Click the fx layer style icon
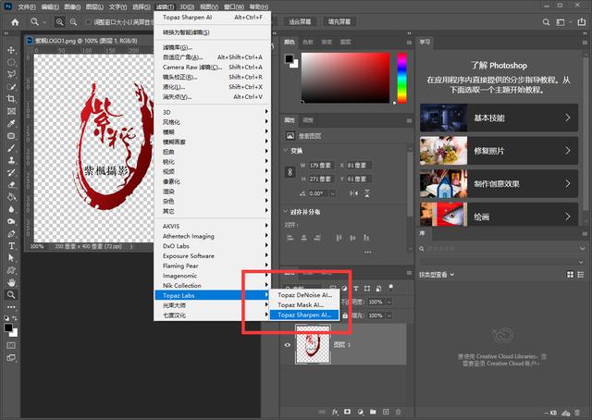The width and height of the screenshot is (592, 420). pyautogui.click(x=335, y=412)
